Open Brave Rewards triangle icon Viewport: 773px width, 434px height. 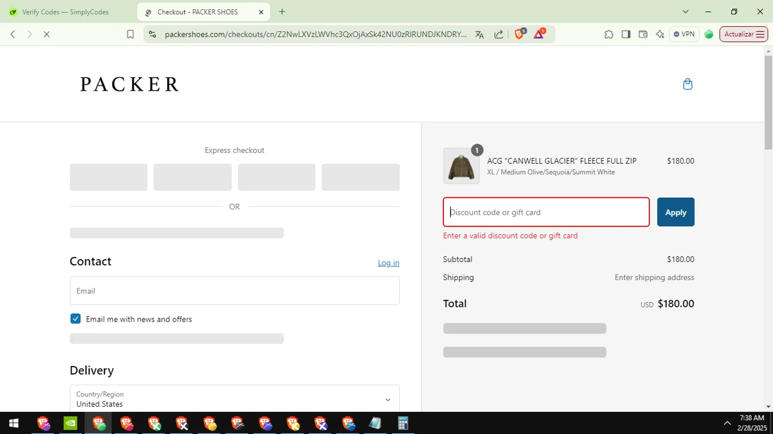tap(539, 34)
